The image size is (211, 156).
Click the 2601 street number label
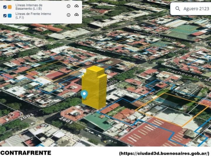coord(66,120)
